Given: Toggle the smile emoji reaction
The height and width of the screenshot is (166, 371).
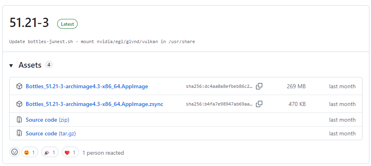Looking at the screenshot, I should tap(30, 153).
